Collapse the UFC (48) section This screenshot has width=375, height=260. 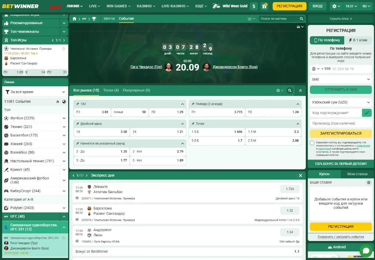(x=64, y=216)
